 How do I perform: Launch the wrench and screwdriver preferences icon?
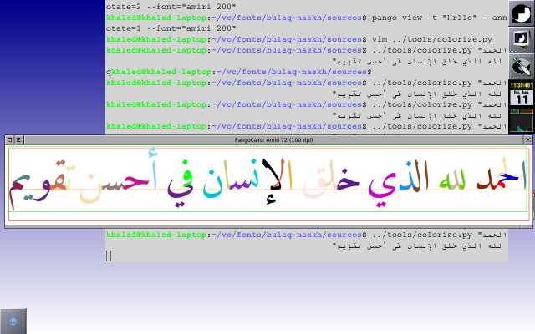pos(522,65)
